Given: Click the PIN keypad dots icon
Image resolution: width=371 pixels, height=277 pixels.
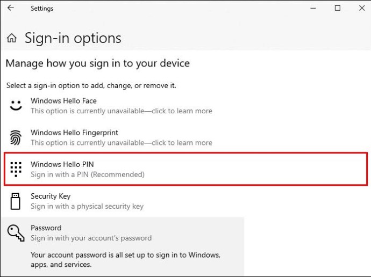Looking at the screenshot, I should click(x=16, y=169).
